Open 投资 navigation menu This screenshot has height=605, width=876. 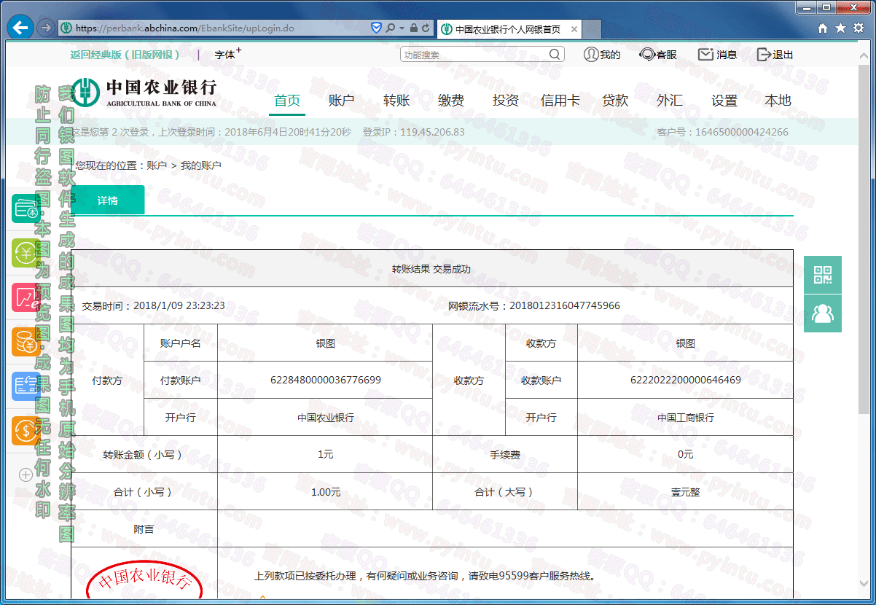506,101
